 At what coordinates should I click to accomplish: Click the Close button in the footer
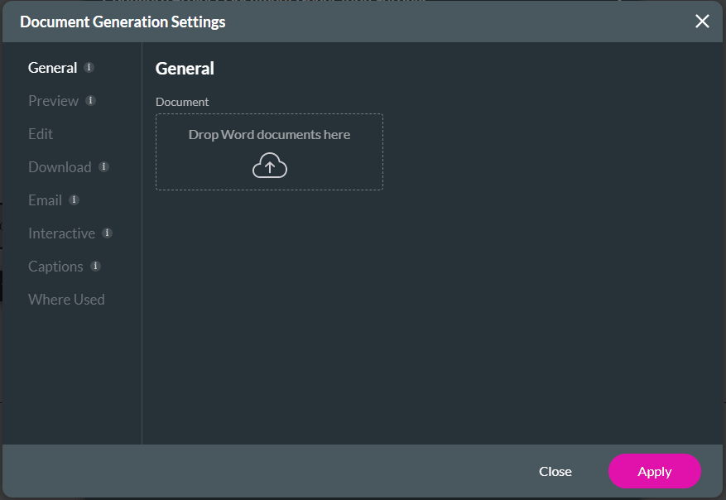point(555,471)
